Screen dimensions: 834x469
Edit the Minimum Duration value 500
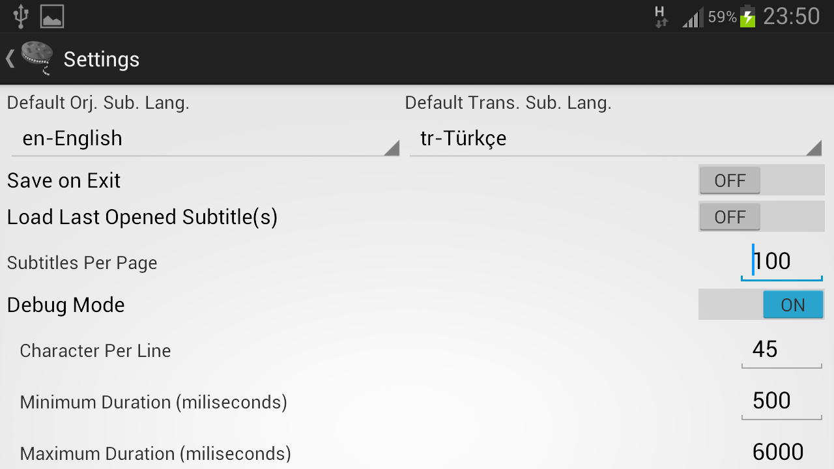coord(781,401)
